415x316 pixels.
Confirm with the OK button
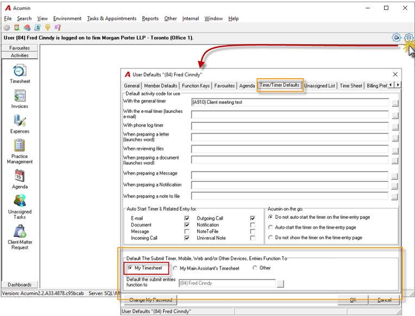353,300
